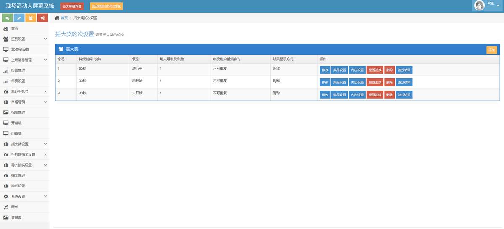Expand the 摇大奖设置 sidebar submenu

(45, 144)
